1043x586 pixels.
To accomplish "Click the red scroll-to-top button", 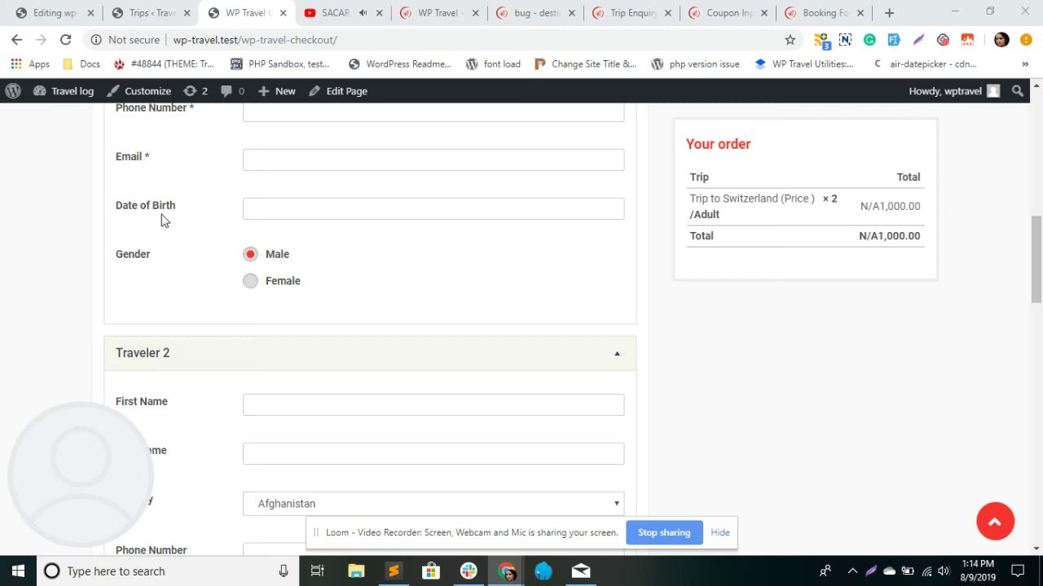I will [995, 522].
